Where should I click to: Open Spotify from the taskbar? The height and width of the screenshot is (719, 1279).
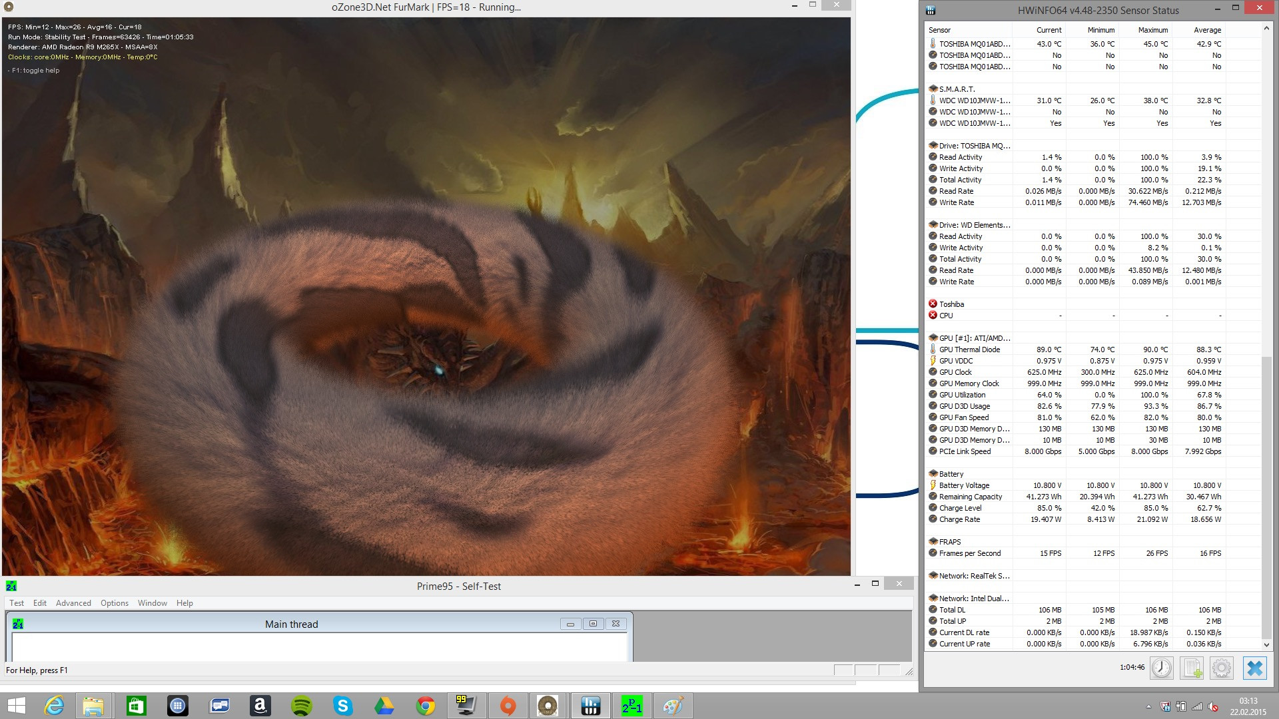click(302, 706)
